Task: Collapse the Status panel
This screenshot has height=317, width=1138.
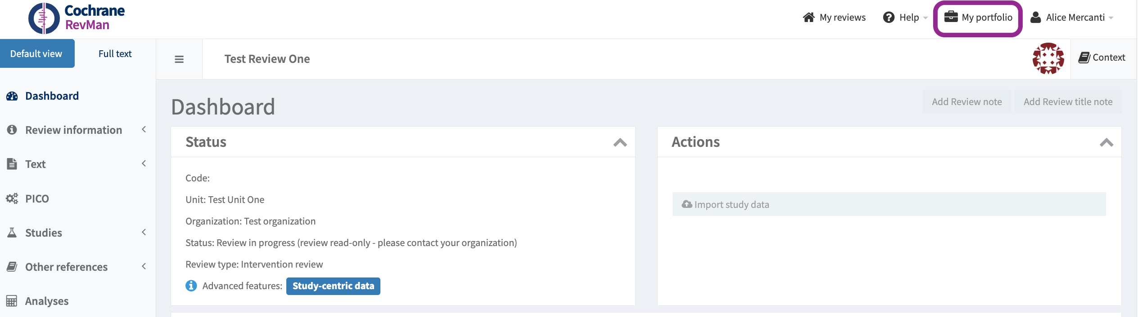Action: (x=620, y=142)
